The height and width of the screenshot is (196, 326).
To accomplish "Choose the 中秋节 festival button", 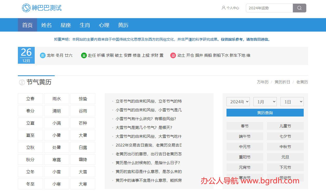I will (285, 147).
